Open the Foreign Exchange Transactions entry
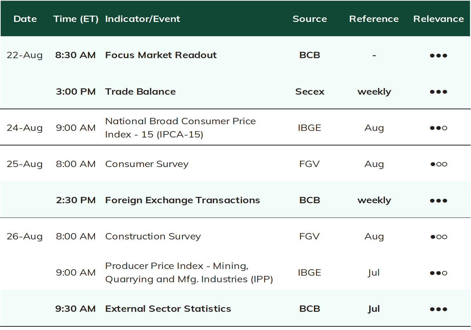Viewport: 471px width, 330px height. [182, 200]
